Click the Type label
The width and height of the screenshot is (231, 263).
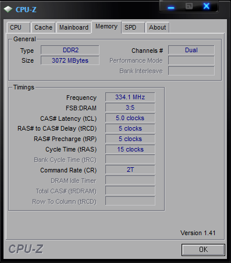pos(27,51)
